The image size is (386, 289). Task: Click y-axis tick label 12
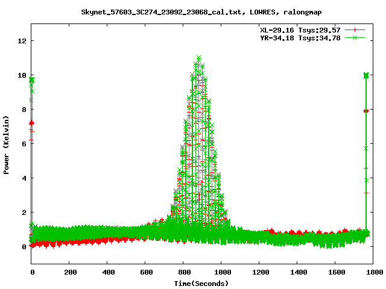tap(22, 41)
